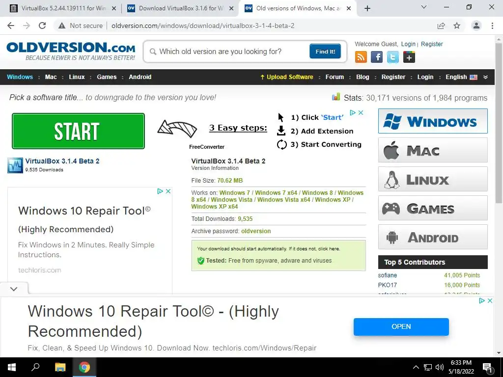Click AdChoices icon on FreeConverter ad

(x=353, y=112)
